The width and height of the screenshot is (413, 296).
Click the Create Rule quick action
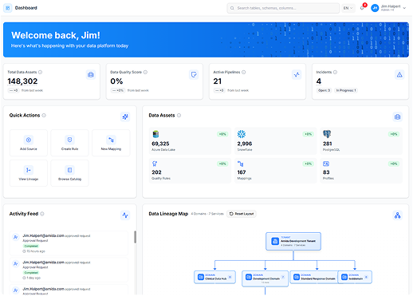pos(69,143)
